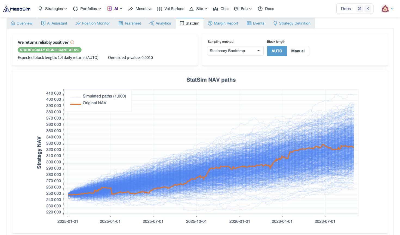
Task: Open the Strategy Definition tab
Action: (x=292, y=23)
